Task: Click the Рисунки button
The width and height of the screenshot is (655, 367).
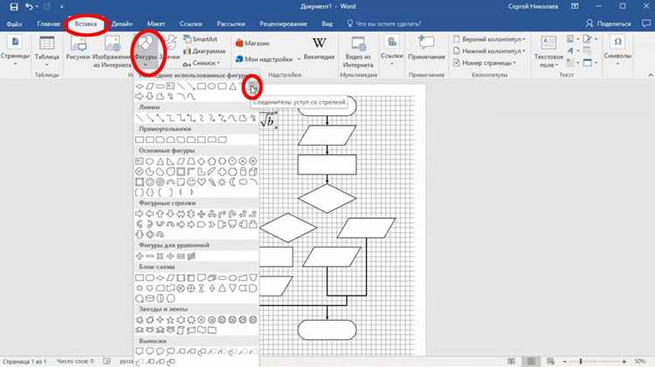Action: point(78,49)
